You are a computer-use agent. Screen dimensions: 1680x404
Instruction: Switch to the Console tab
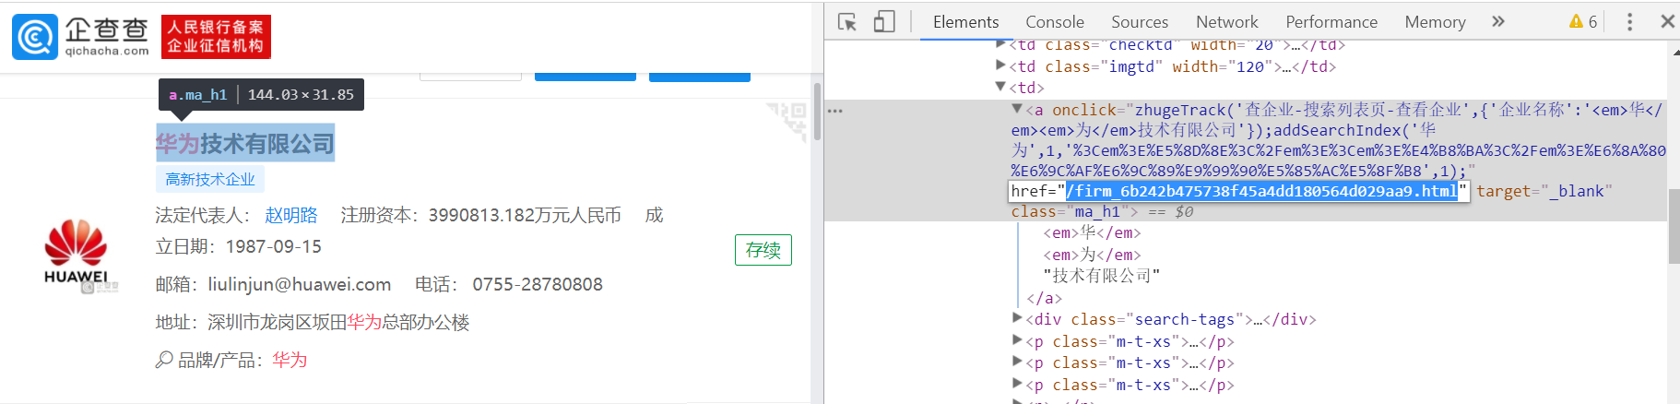[1055, 21]
